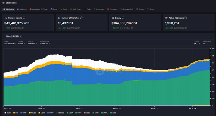Click info icon beside Number of Transfers
This screenshot has height=116, width=216.
[81, 18]
